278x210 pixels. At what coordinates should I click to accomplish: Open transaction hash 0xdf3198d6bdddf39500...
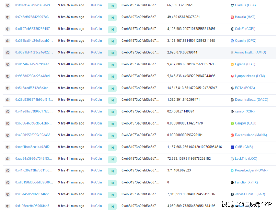click(x=34, y=182)
